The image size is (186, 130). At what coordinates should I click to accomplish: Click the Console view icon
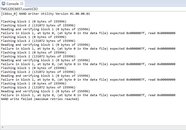4,4
